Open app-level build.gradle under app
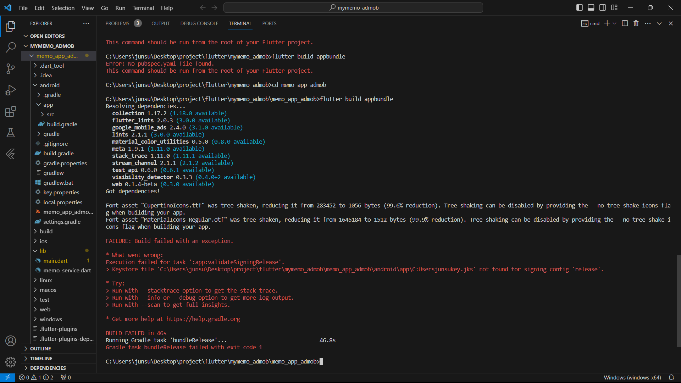The height and width of the screenshot is (383, 681). (59, 124)
